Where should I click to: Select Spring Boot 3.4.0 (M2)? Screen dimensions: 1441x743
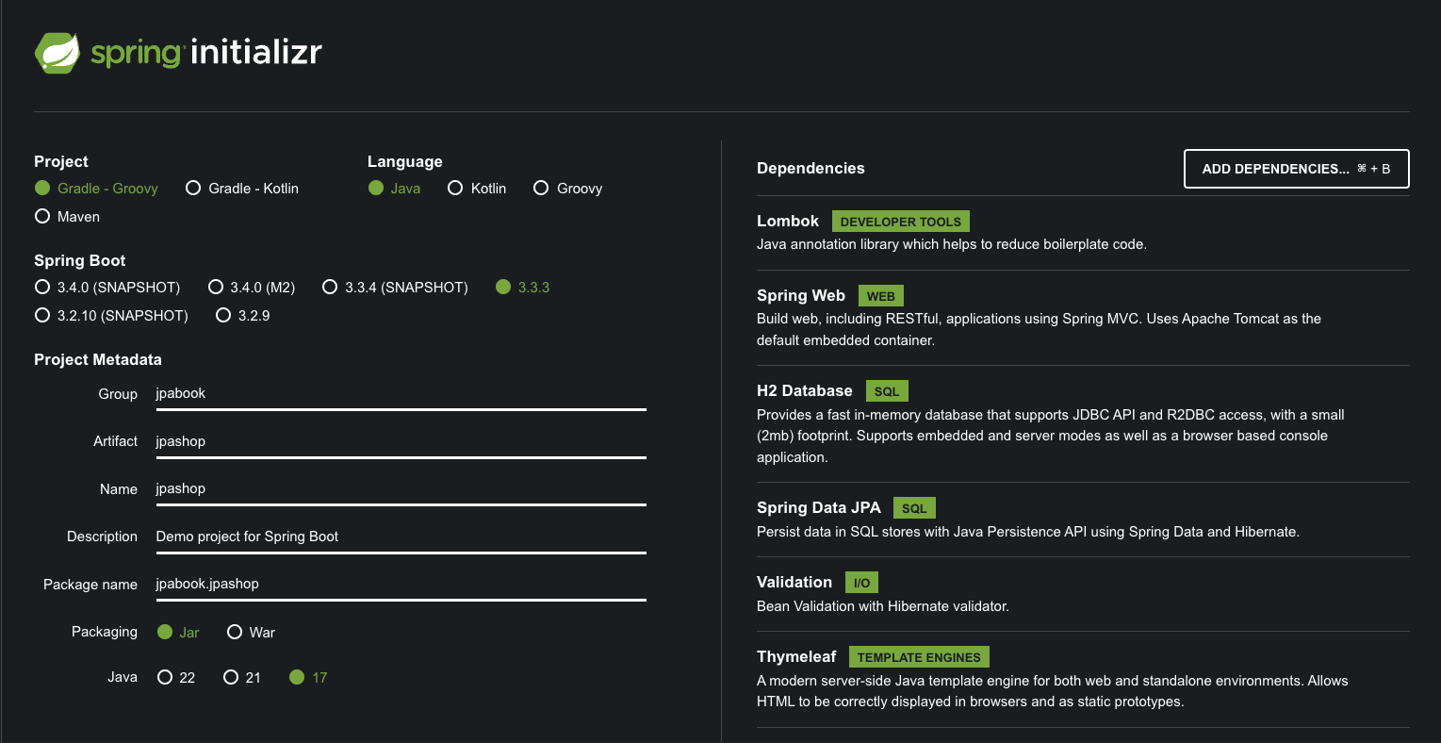252,288
